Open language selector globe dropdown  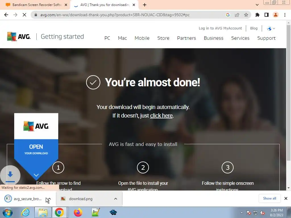[271, 28]
